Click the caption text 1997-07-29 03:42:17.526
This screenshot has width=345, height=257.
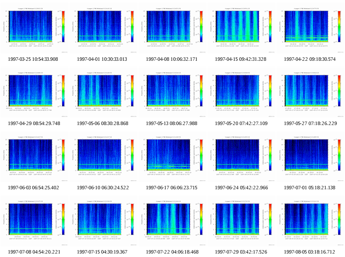tap(241, 252)
